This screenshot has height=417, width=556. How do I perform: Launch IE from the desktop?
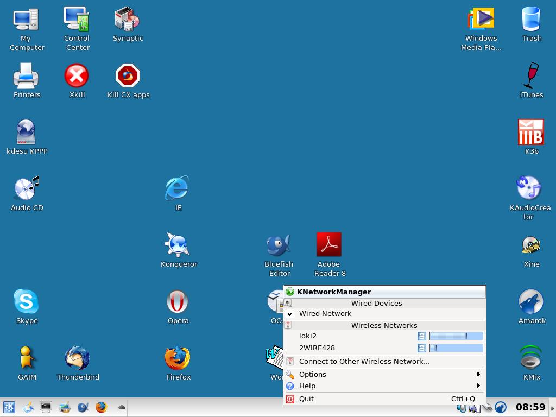tap(178, 194)
